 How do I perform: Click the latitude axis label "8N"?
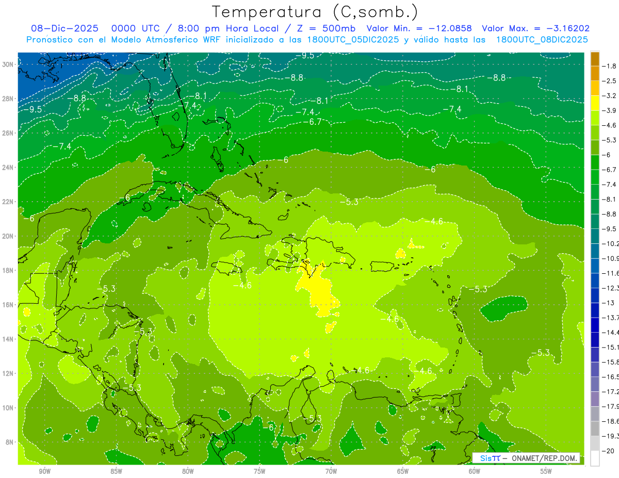(10, 442)
